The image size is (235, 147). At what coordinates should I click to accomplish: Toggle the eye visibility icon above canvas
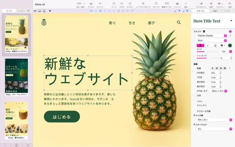35,11
